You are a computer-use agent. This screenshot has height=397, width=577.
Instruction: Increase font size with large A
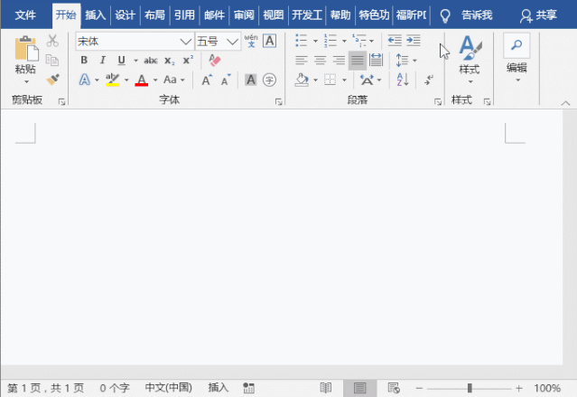click(x=207, y=80)
